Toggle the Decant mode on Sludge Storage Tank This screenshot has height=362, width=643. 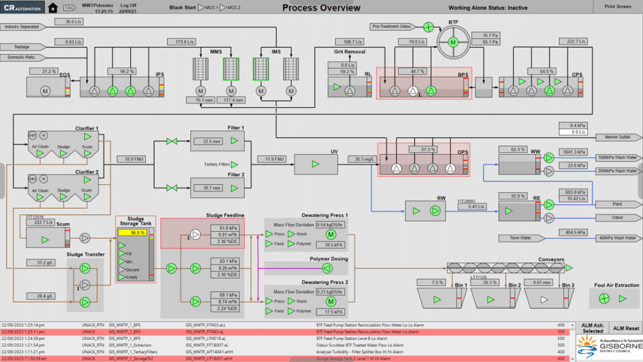click(123, 270)
